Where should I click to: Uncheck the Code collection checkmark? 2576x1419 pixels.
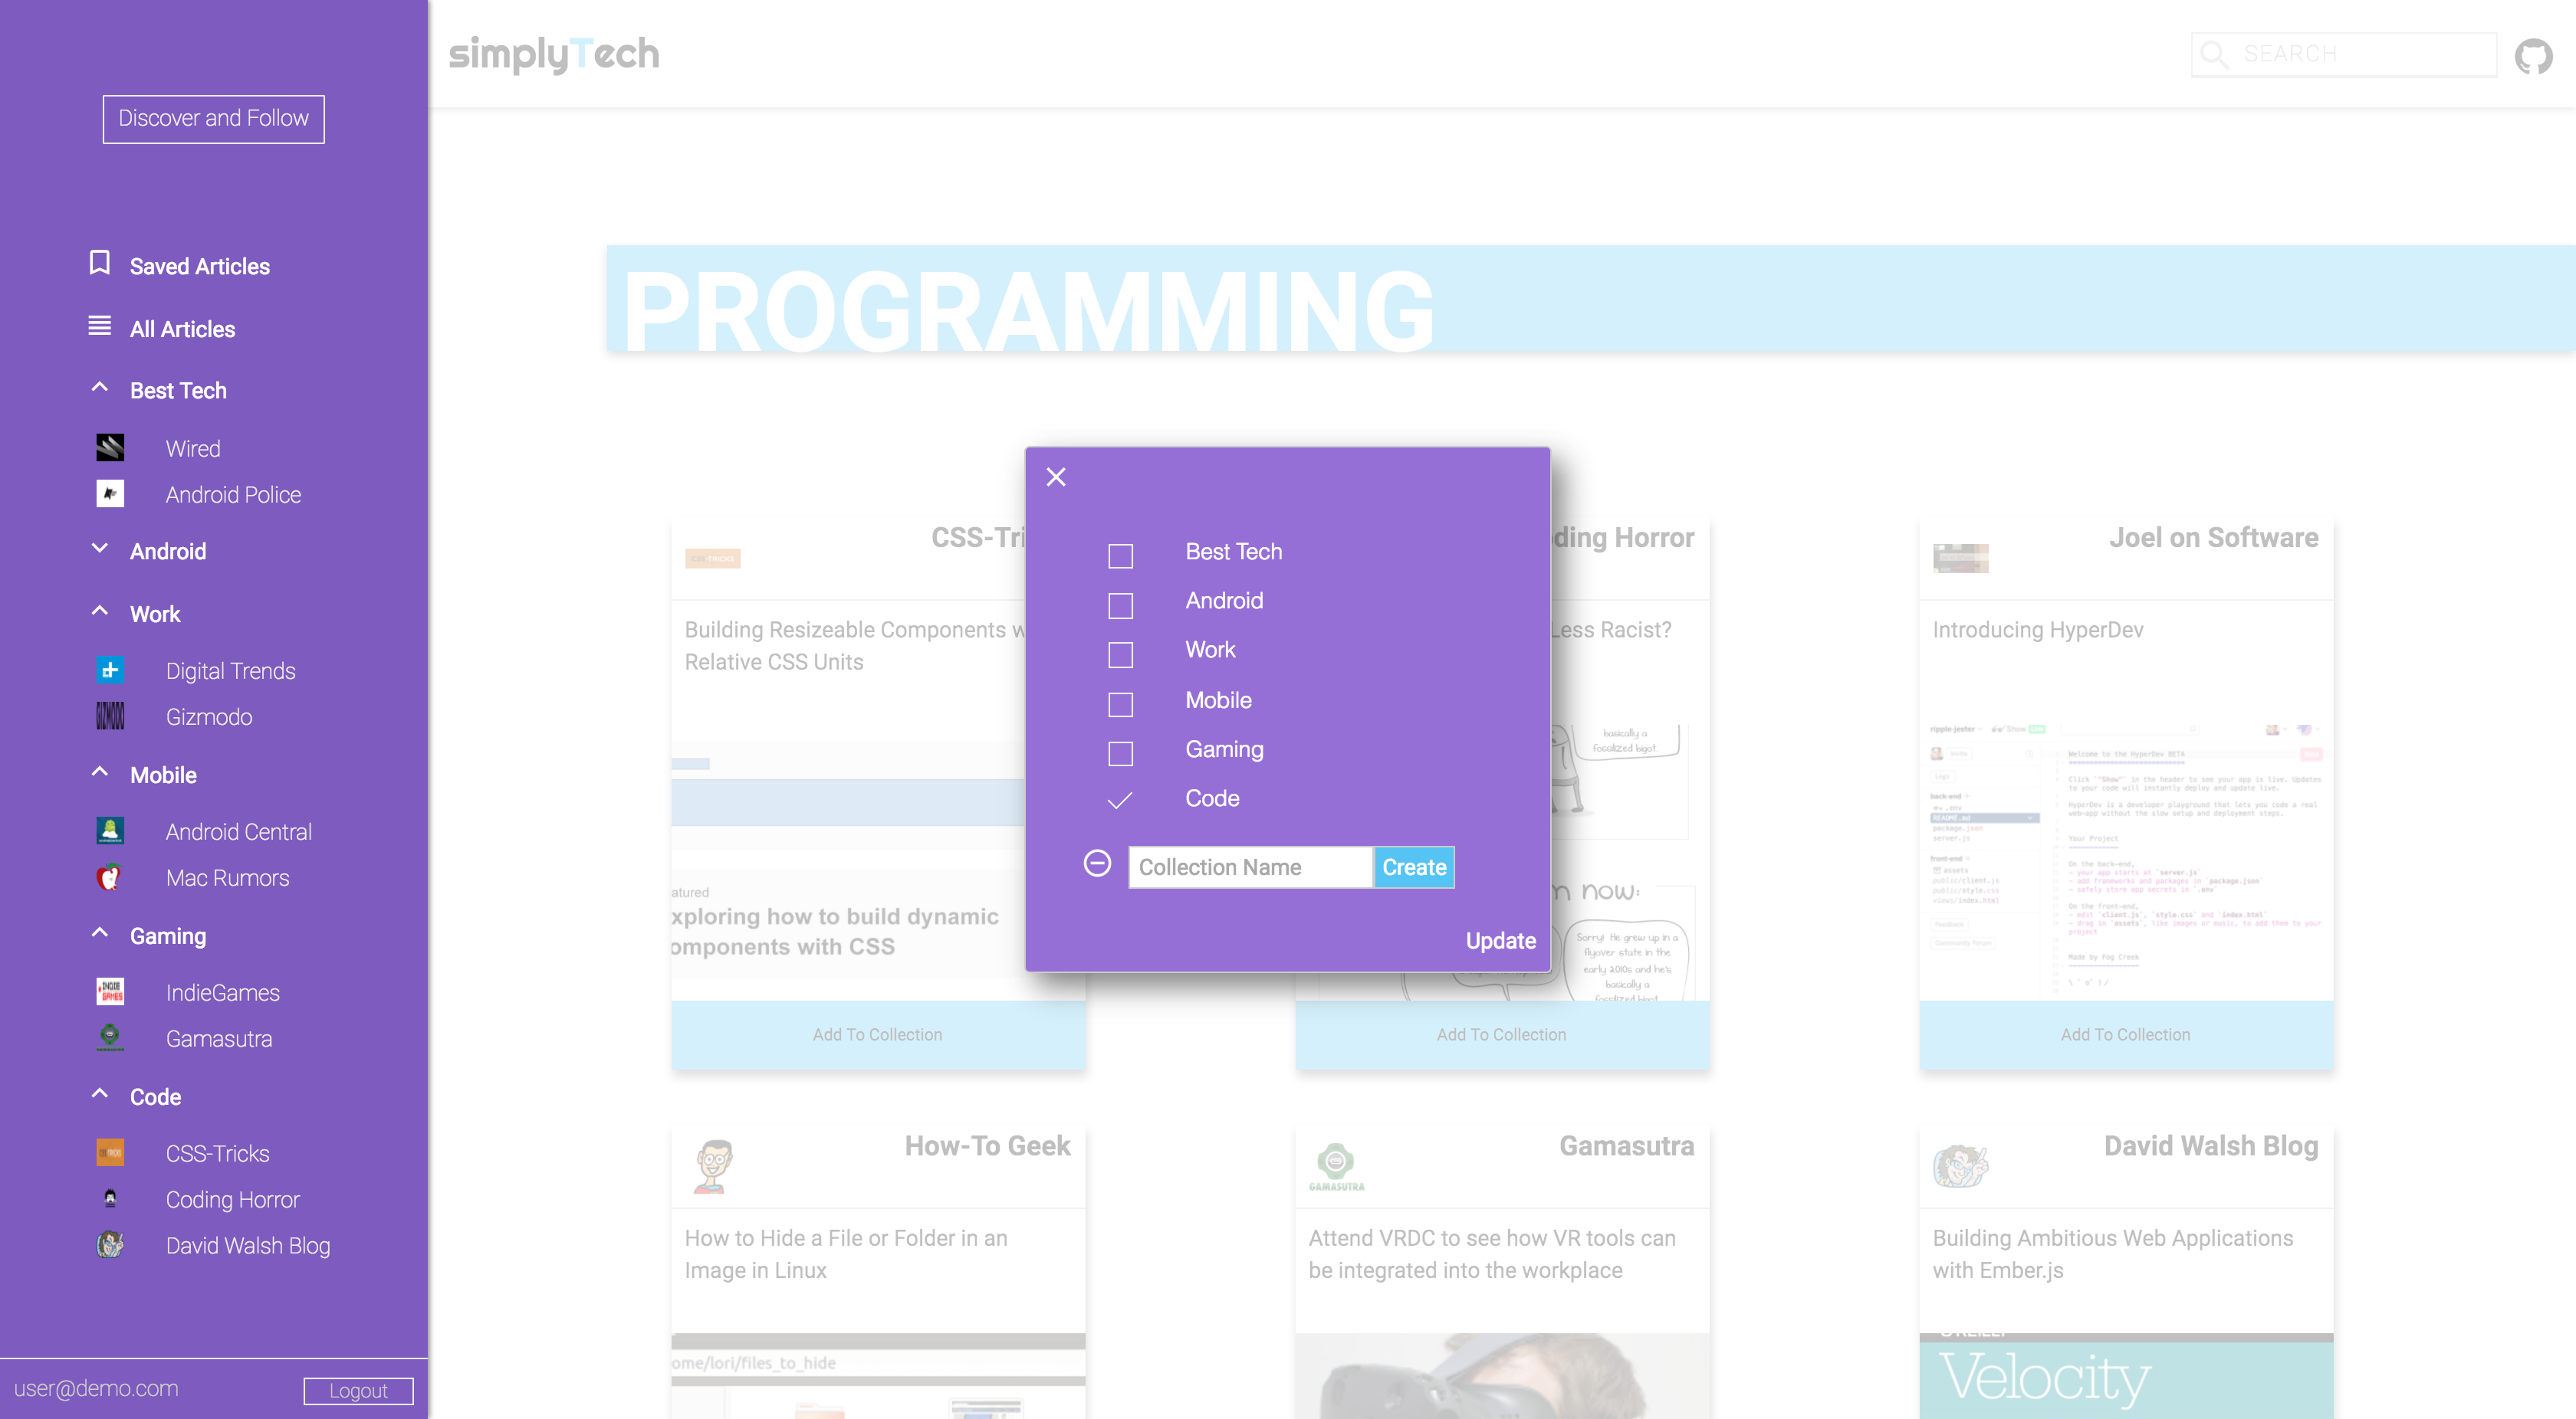(x=1120, y=801)
